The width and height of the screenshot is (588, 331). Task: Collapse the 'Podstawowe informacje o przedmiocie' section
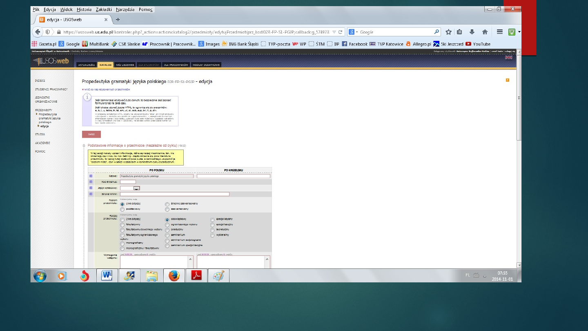(84, 145)
